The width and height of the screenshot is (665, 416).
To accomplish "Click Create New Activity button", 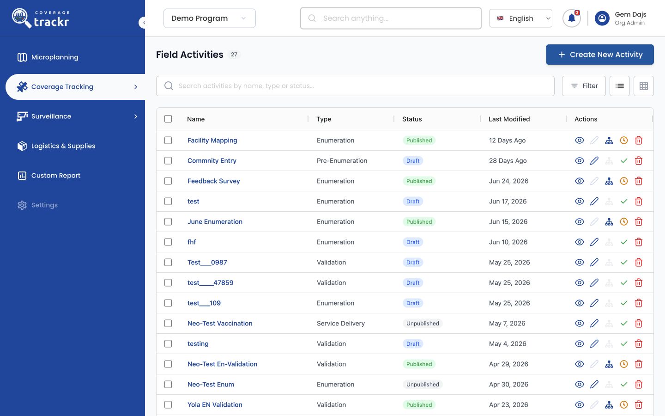I will pyautogui.click(x=600, y=55).
